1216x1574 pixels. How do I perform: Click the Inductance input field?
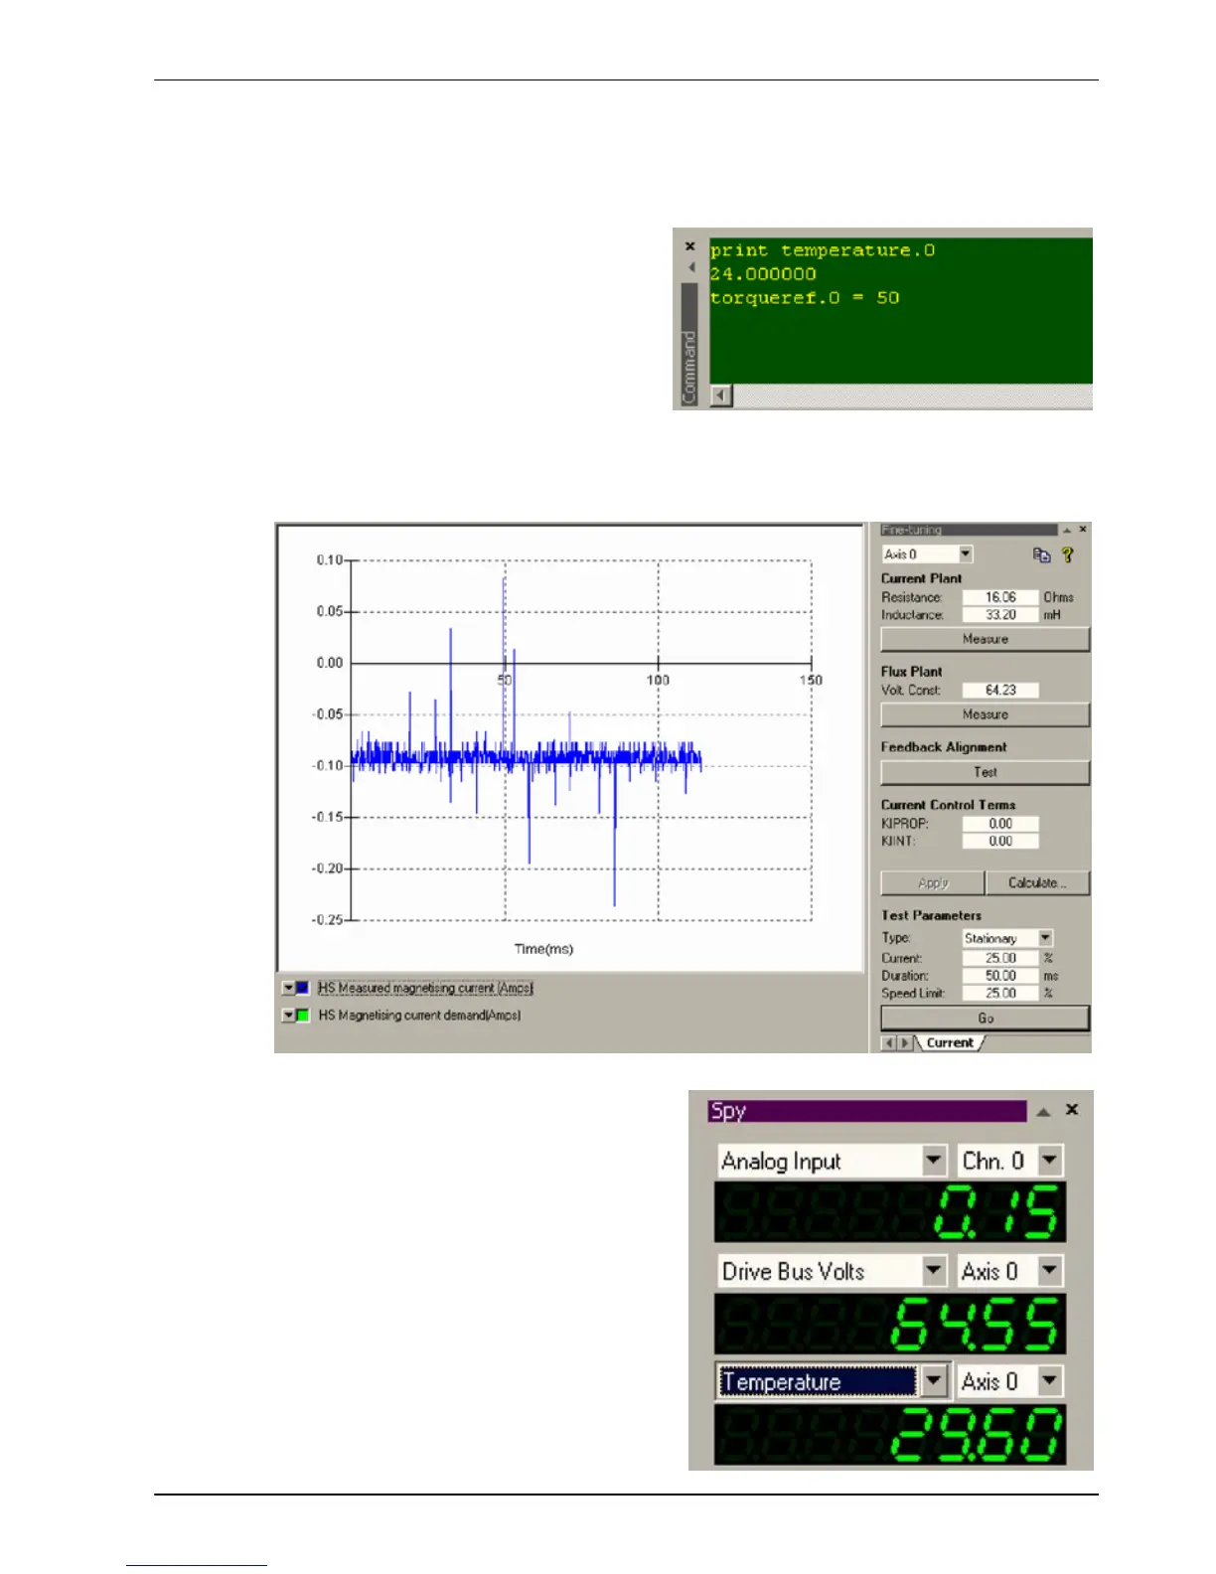pos(1000,615)
